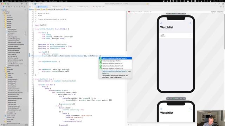Viewport: 225px width, 126px height.
Task: Open the Apple menu
Action: coord(2,1)
